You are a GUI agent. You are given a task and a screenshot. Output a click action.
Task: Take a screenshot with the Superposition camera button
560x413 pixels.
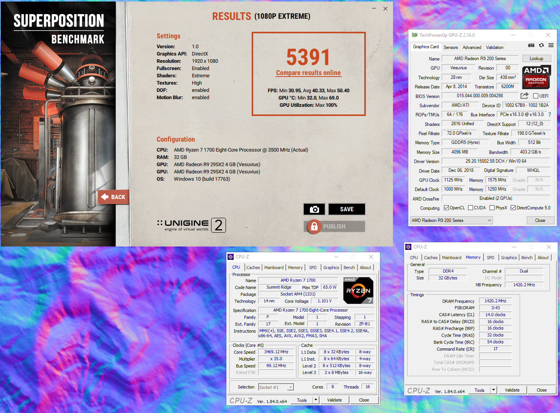tap(314, 209)
